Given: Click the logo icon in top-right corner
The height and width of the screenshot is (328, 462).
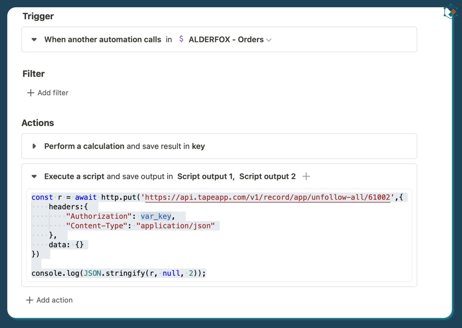Looking at the screenshot, I should (450, 12).
